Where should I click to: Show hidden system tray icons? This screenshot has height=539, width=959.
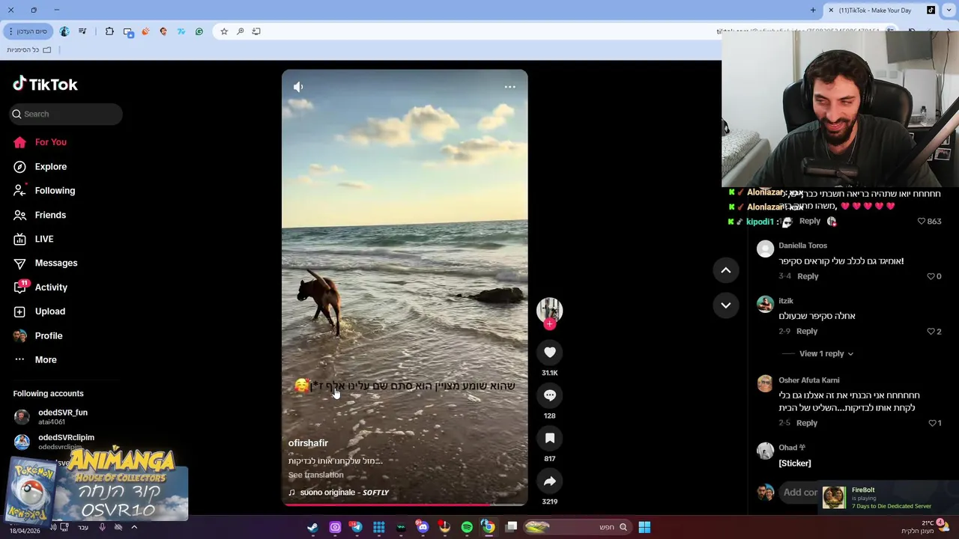click(134, 527)
